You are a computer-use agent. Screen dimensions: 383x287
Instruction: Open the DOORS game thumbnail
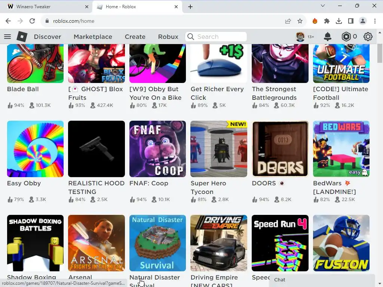[280, 149]
